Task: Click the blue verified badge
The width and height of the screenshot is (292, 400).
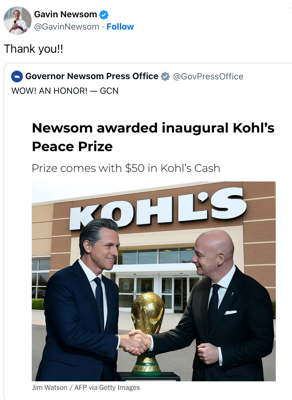Action: [x=104, y=15]
